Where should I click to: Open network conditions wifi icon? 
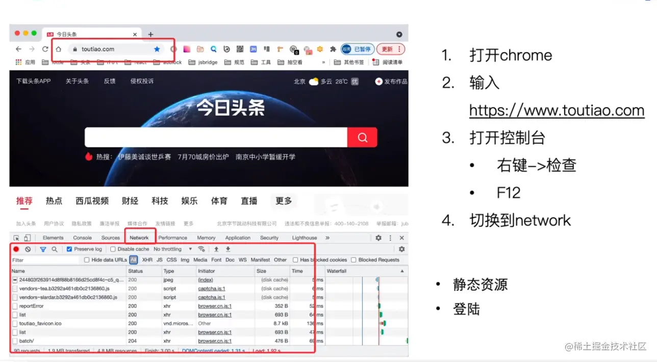click(x=201, y=249)
